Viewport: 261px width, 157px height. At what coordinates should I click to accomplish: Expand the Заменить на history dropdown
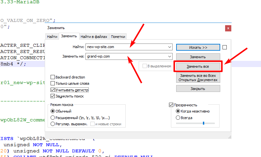pyautogui.click(x=170, y=57)
